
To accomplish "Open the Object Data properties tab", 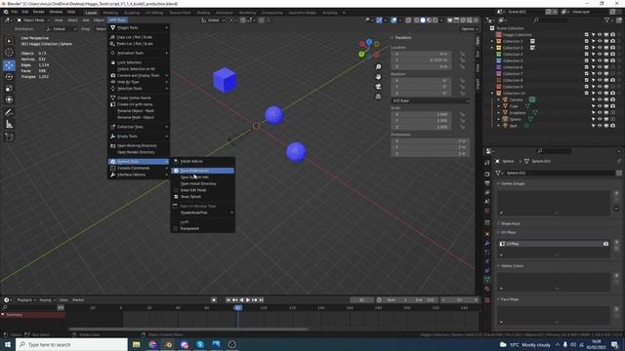I will 487,279.
